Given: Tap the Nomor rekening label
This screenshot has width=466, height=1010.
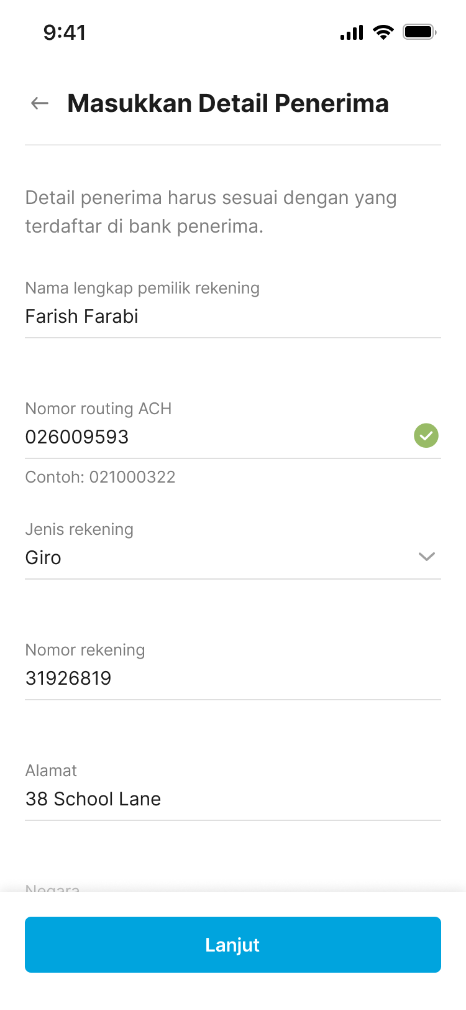Looking at the screenshot, I should [x=85, y=650].
